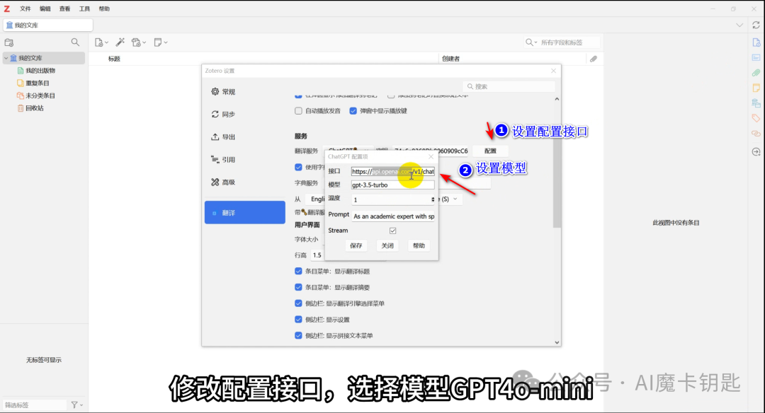
Task: Click the Prompt input field
Action: (393, 216)
